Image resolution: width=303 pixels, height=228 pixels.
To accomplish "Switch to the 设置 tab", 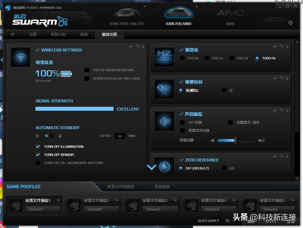I will (x=33, y=34).
